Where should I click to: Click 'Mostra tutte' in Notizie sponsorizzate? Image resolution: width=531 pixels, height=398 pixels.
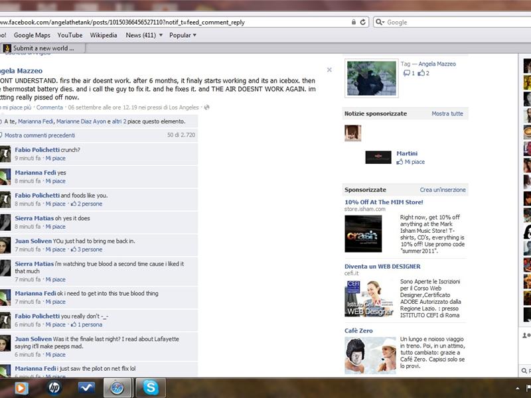pos(447,113)
